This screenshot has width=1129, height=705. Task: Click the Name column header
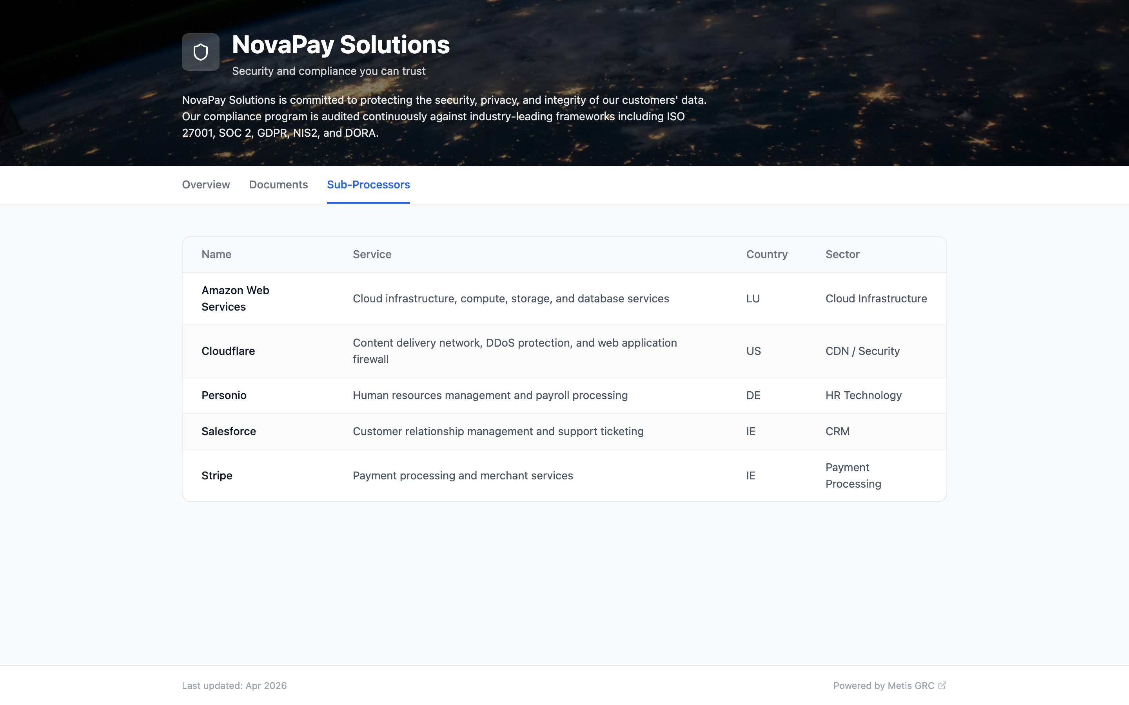[216, 254]
